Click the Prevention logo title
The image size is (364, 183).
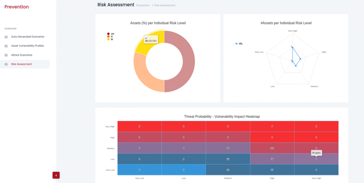click(x=17, y=7)
